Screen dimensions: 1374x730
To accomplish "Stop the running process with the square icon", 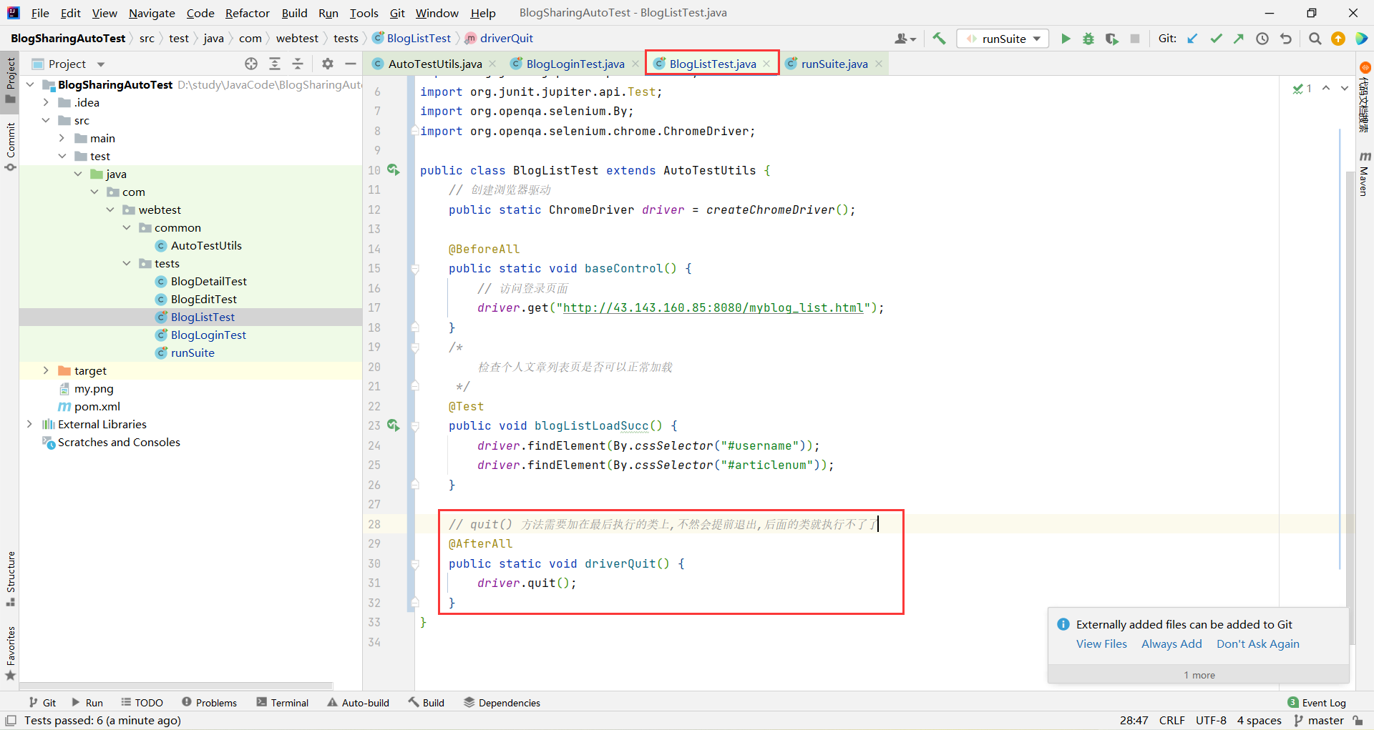I will pos(1135,39).
